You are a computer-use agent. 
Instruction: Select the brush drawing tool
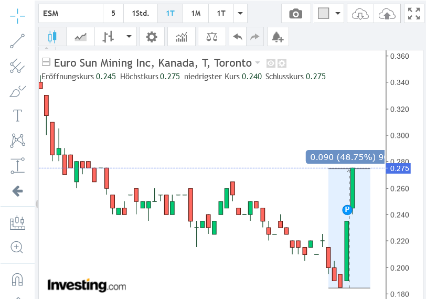[x=17, y=91]
